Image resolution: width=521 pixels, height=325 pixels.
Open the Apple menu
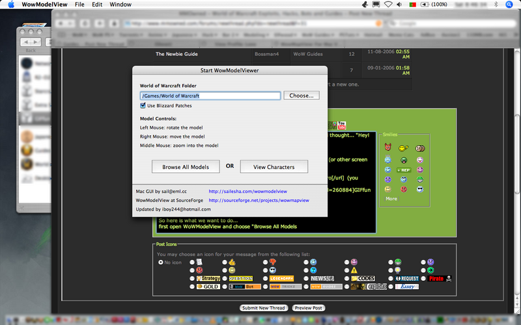coord(11,5)
